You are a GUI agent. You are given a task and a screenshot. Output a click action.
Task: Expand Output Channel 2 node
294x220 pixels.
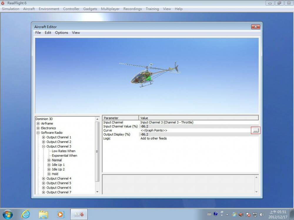click(44, 142)
